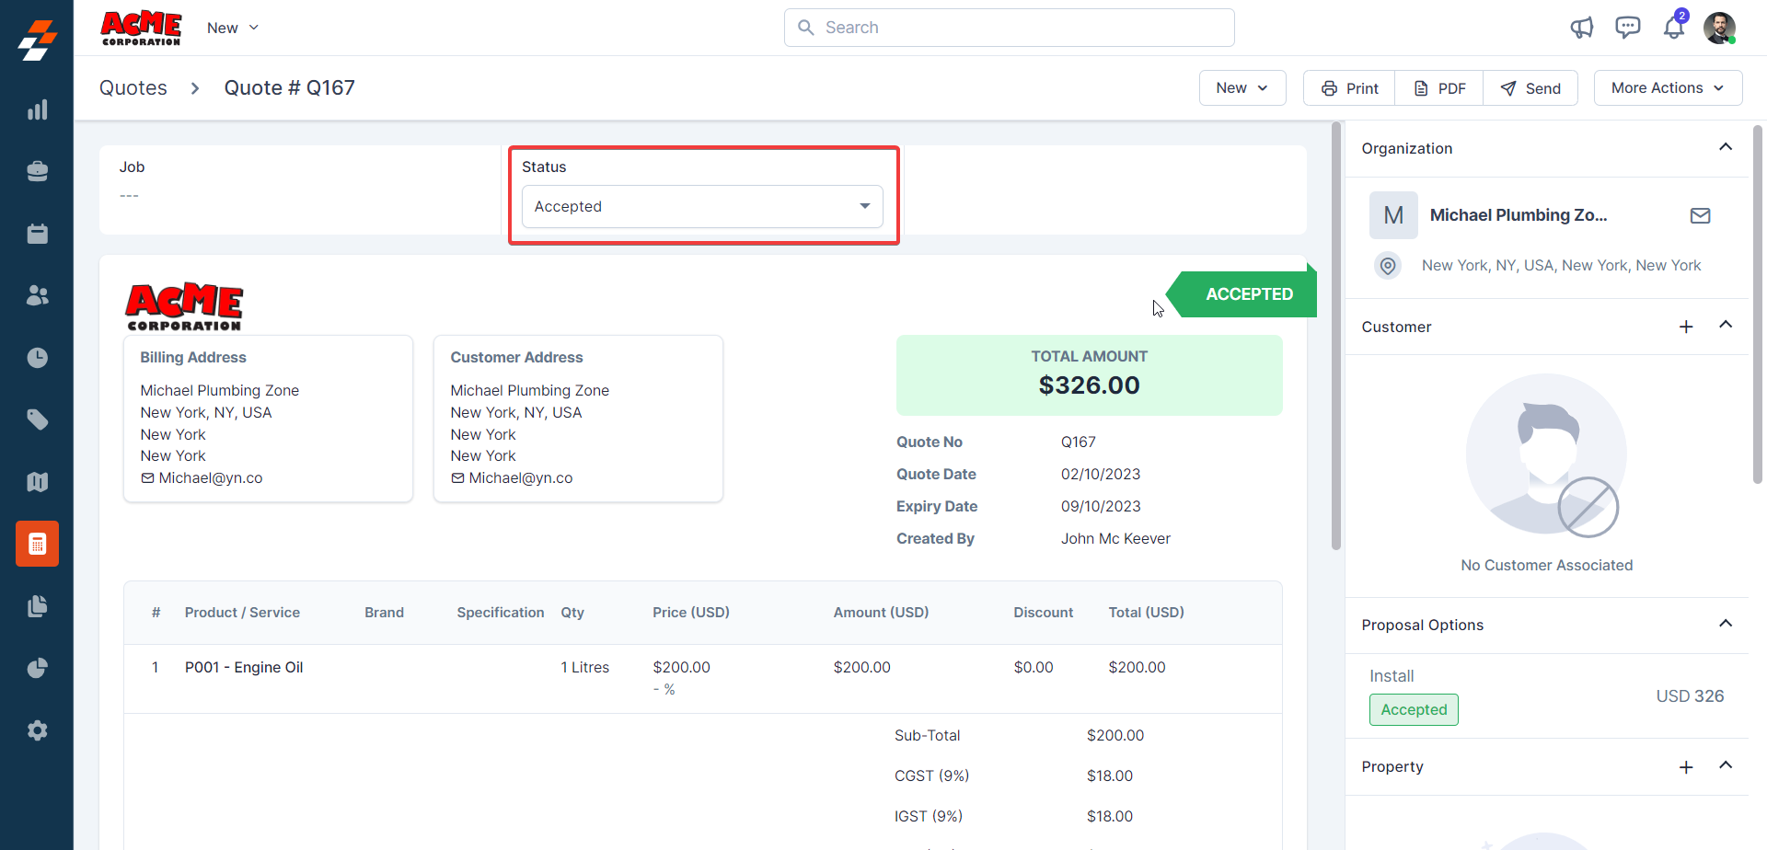Add a customer with plus icon
1767x850 pixels.
coord(1685,327)
